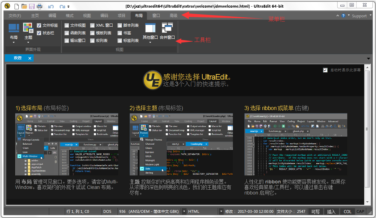Open a file using the folder icon
Screen dimensions: 376x218
coord(24,6)
